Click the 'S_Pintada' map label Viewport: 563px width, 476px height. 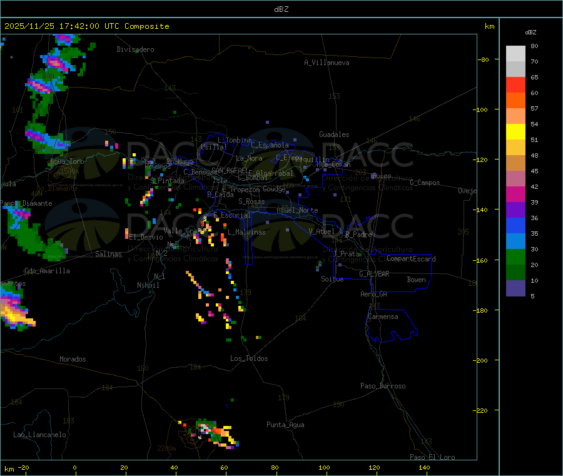coord(167,181)
